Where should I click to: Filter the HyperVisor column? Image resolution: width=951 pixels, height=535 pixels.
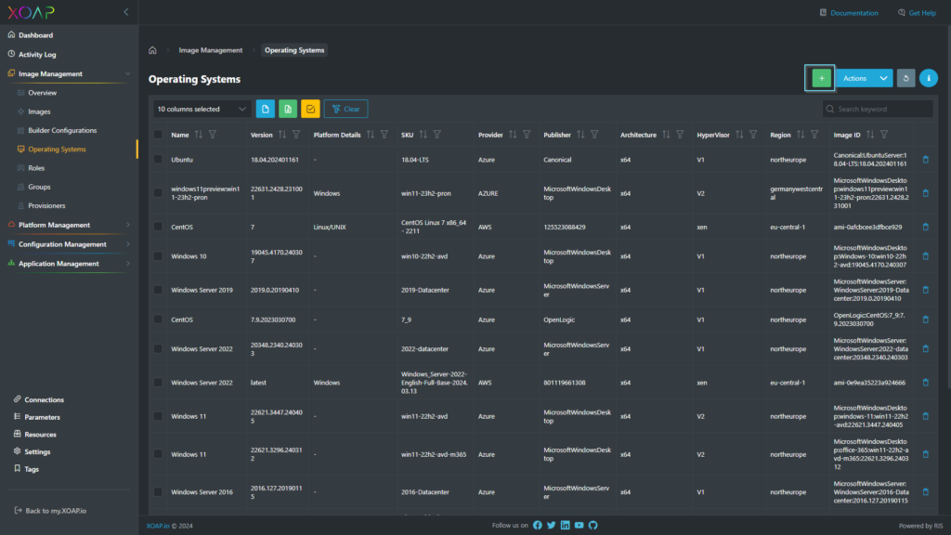(x=752, y=135)
